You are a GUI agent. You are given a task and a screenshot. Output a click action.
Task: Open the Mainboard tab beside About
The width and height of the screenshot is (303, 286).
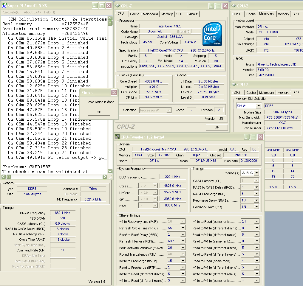tap(150, 14)
